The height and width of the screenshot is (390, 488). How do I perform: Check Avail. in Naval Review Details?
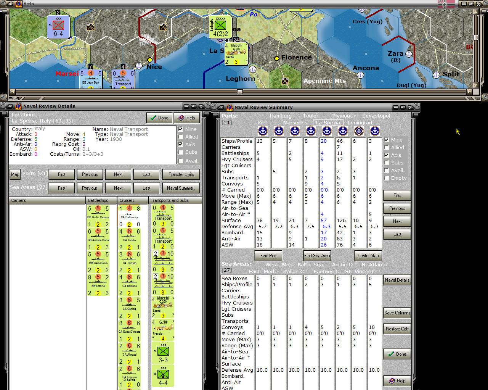point(181,161)
